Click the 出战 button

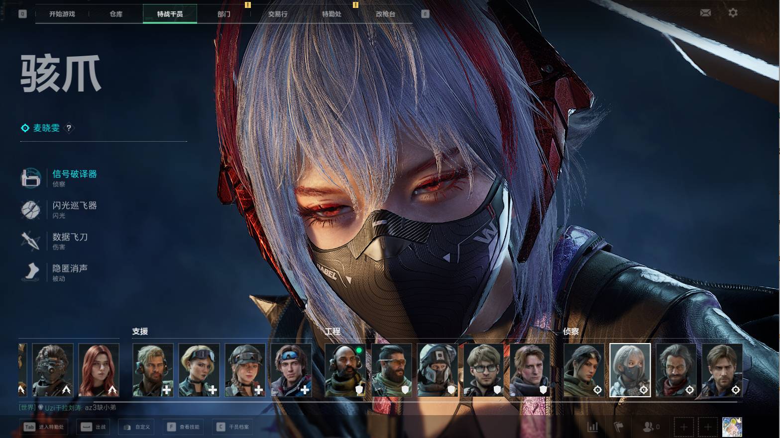pyautogui.click(x=94, y=427)
